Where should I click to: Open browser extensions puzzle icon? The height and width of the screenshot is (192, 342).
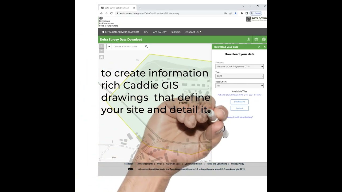[x=242, y=13]
